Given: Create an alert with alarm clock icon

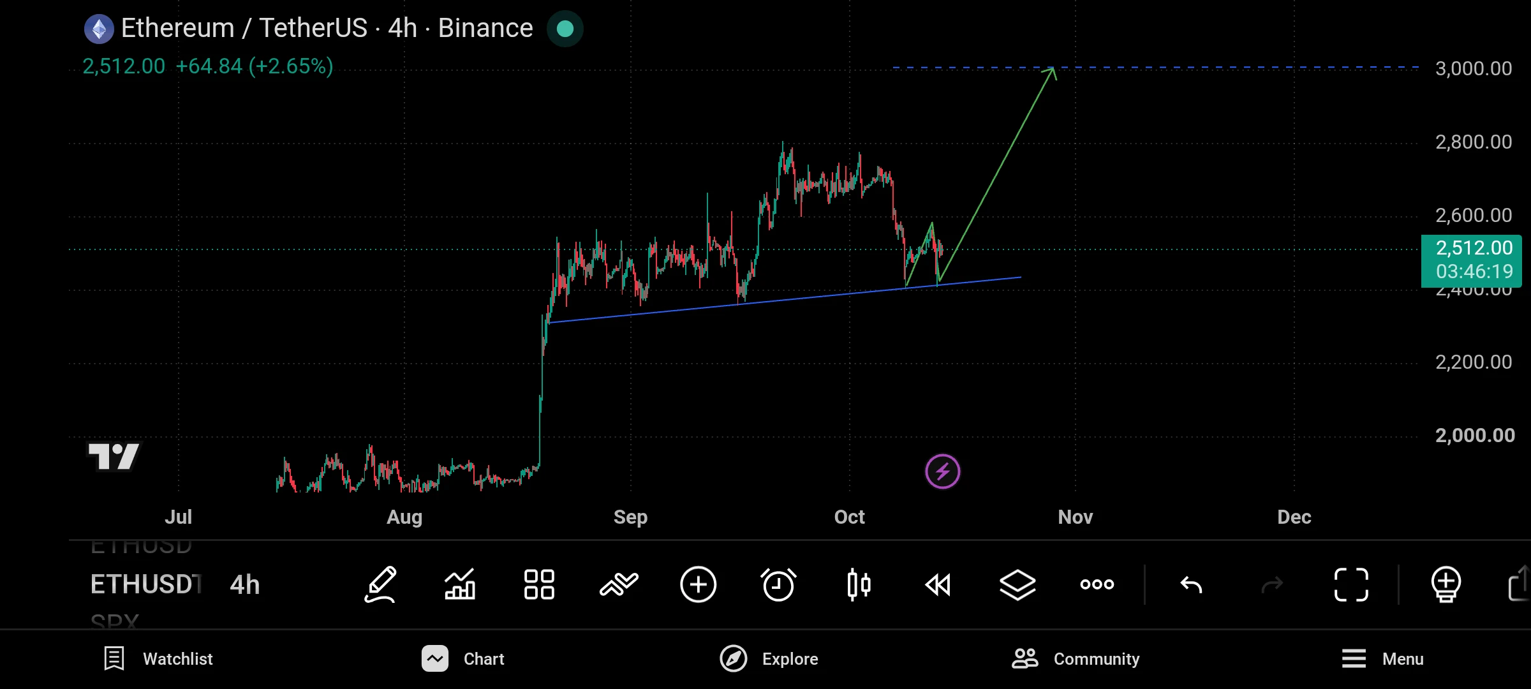Looking at the screenshot, I should [778, 584].
